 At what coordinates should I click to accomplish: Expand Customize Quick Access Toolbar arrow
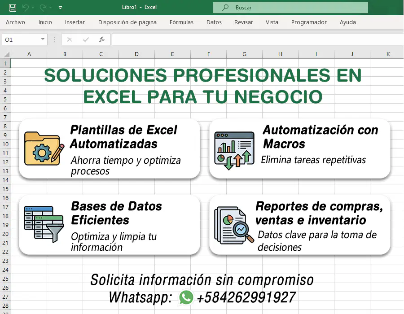[x=60, y=8]
